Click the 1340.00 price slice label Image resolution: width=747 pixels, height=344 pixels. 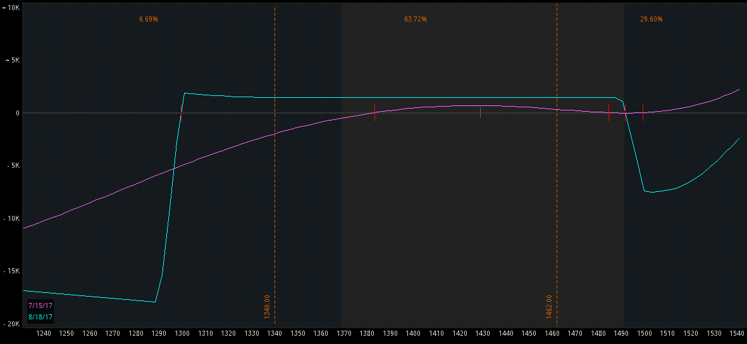click(267, 307)
